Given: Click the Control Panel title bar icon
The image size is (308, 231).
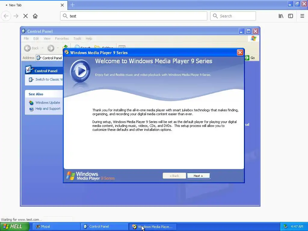Looking at the screenshot, I should click(x=24, y=31).
